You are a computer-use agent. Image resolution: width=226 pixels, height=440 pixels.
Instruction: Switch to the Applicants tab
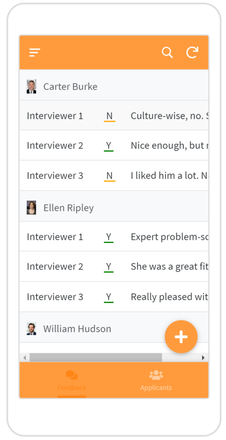pos(156,380)
